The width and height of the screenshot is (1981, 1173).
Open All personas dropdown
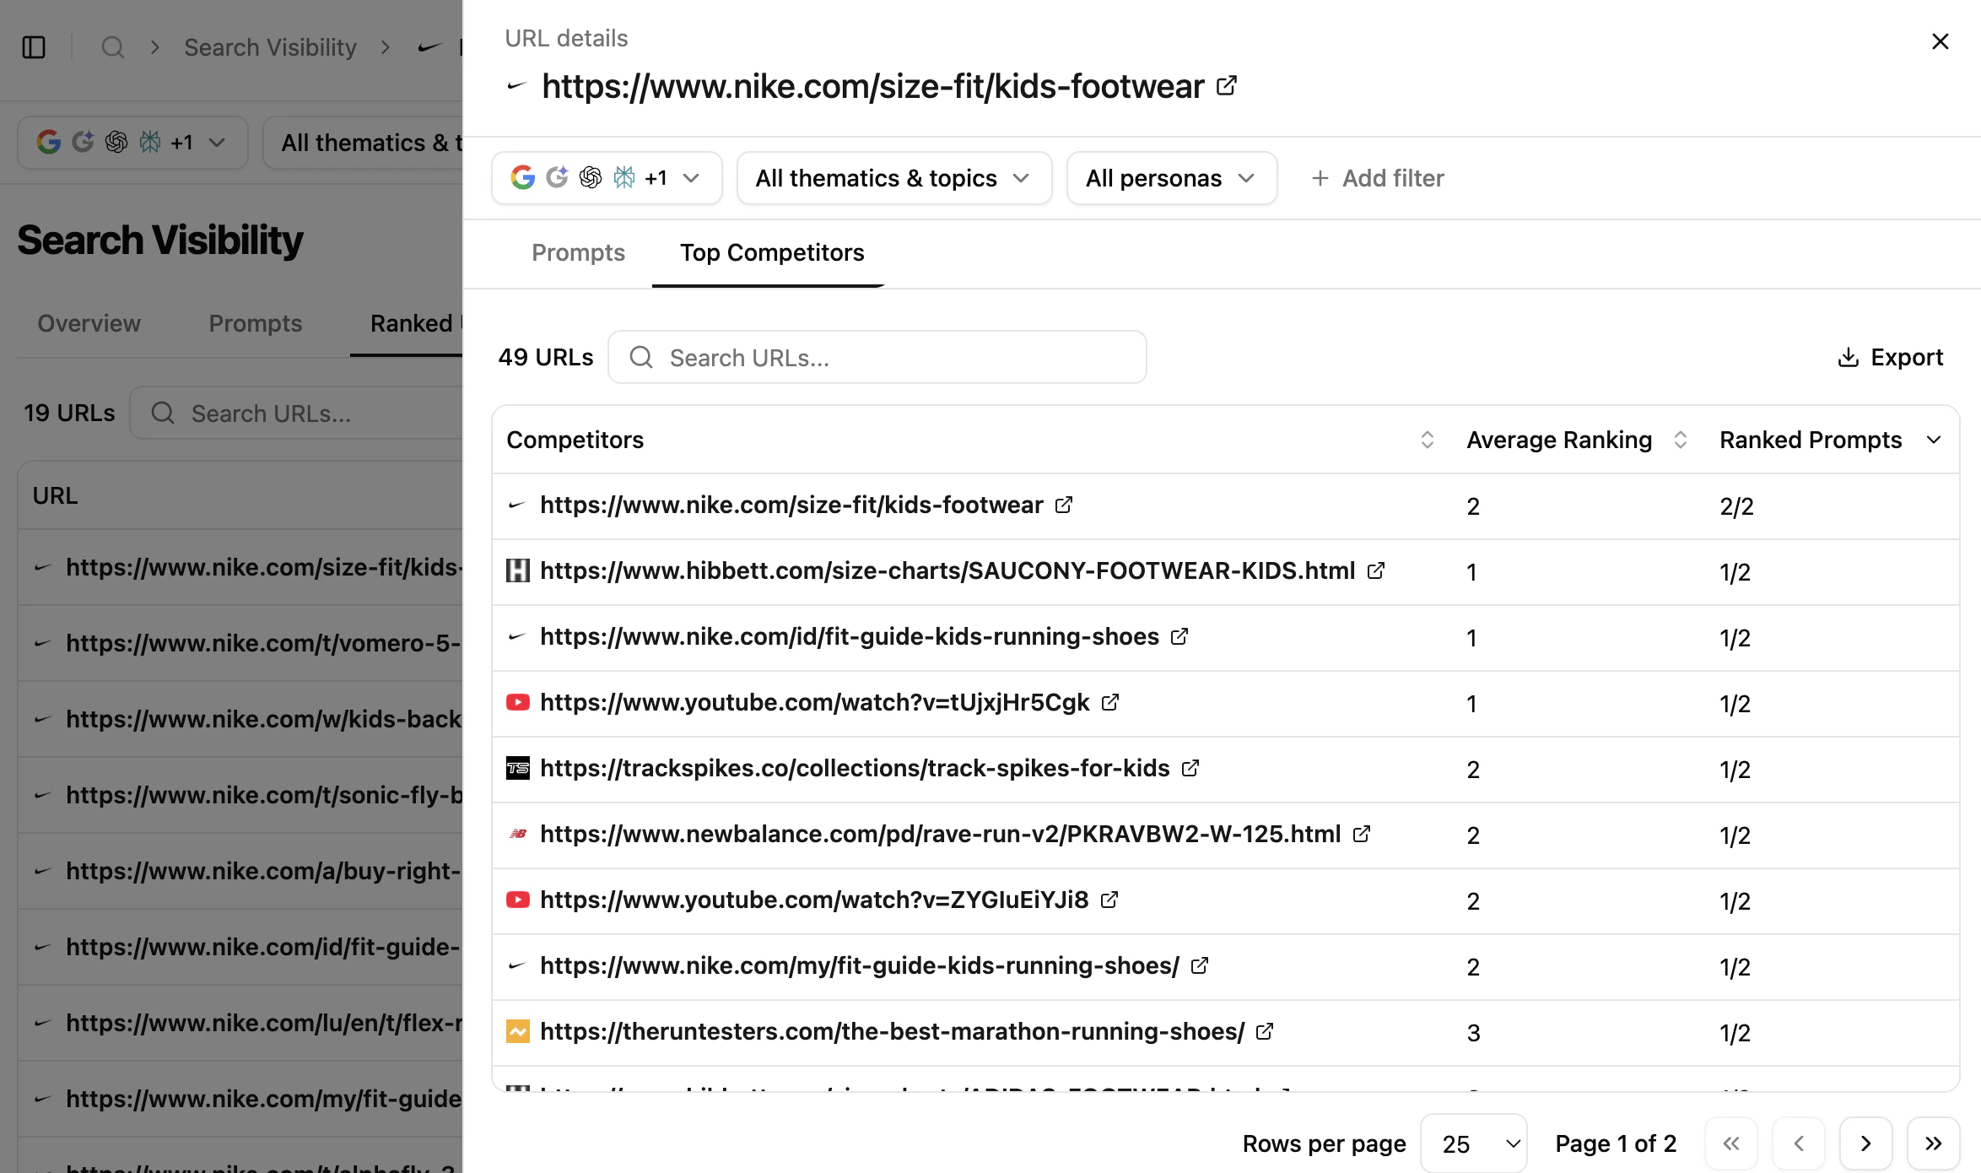click(x=1171, y=178)
